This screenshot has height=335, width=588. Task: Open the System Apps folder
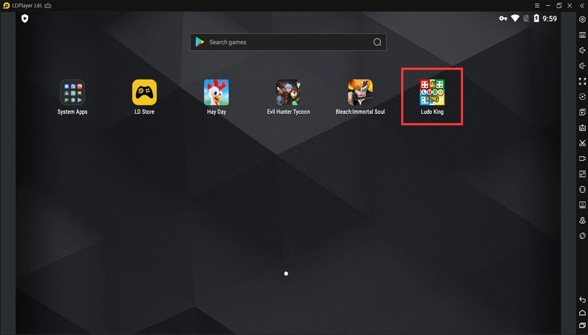72,97
